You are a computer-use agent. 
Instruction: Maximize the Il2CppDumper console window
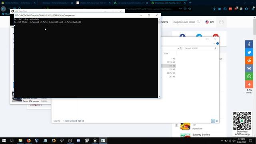[x=149, y=15]
